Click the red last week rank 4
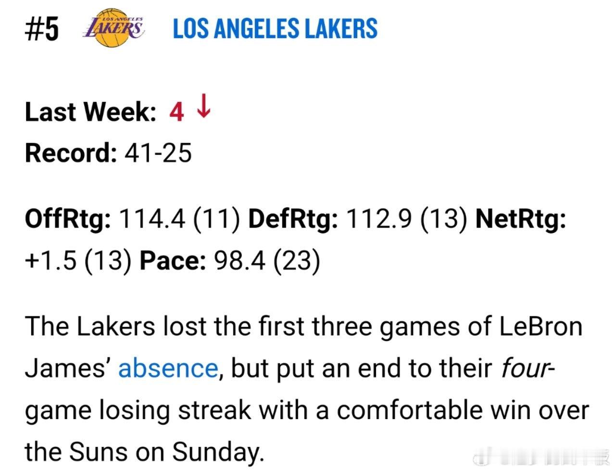This screenshot has height=472, width=615. tap(176, 112)
